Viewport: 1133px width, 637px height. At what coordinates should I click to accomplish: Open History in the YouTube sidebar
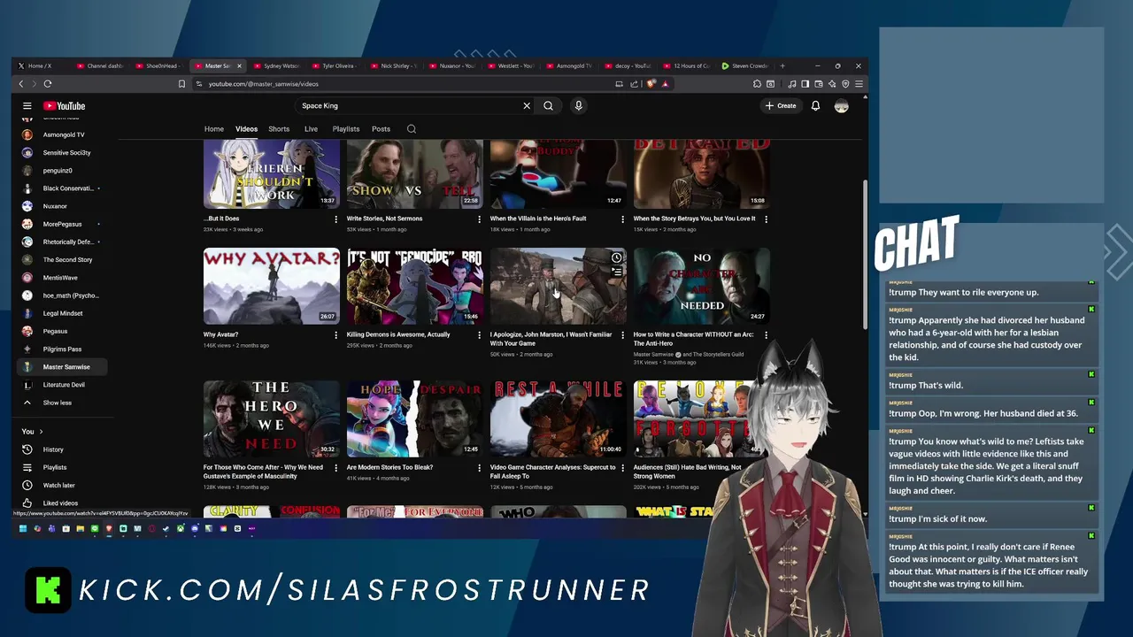click(x=62, y=449)
